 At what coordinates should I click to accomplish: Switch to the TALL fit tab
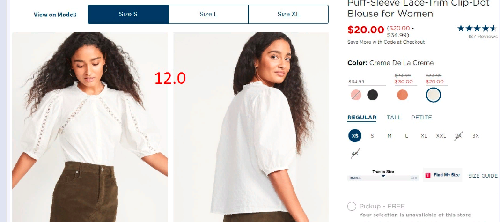394,118
